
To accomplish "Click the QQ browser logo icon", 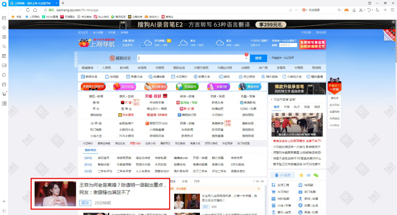I will point(4,4).
